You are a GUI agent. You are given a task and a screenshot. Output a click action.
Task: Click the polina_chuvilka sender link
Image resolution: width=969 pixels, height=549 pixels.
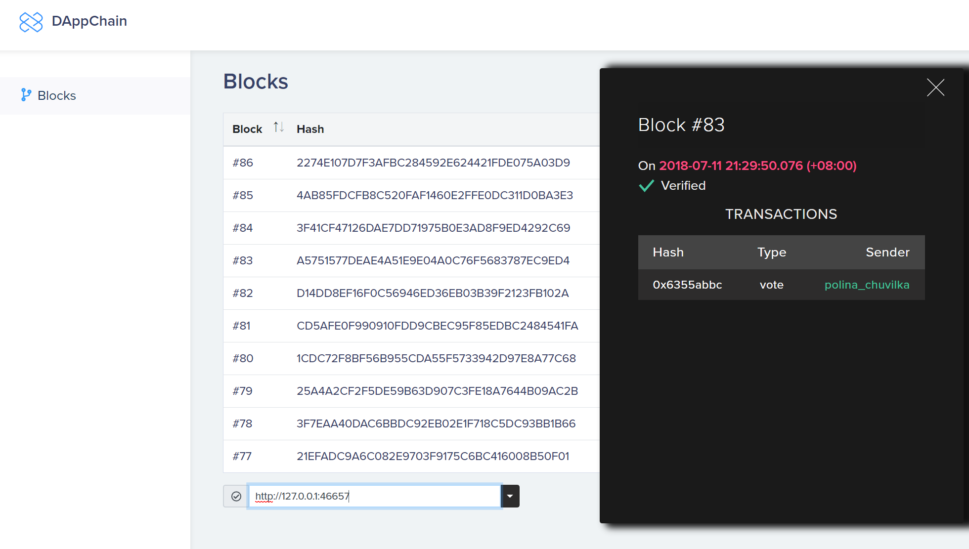click(x=867, y=285)
